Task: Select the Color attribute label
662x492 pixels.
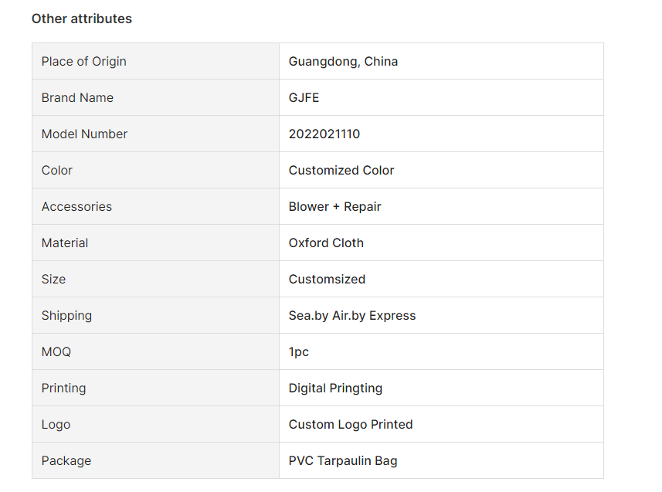Action: click(x=57, y=170)
